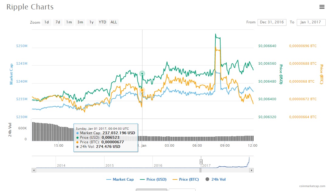The height and width of the screenshot is (191, 332).
Task: Click the tooltip Price (USD) value 0,006523
Action: (111, 138)
